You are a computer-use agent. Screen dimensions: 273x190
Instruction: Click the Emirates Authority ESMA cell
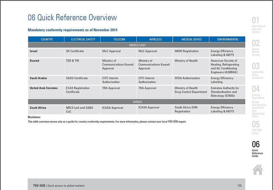pyautogui.click(x=227, y=92)
